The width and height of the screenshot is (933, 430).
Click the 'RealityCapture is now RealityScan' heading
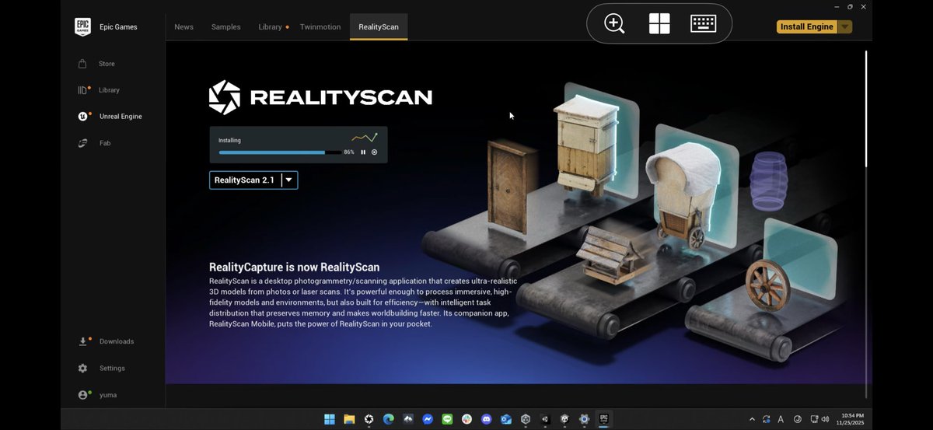coord(295,267)
